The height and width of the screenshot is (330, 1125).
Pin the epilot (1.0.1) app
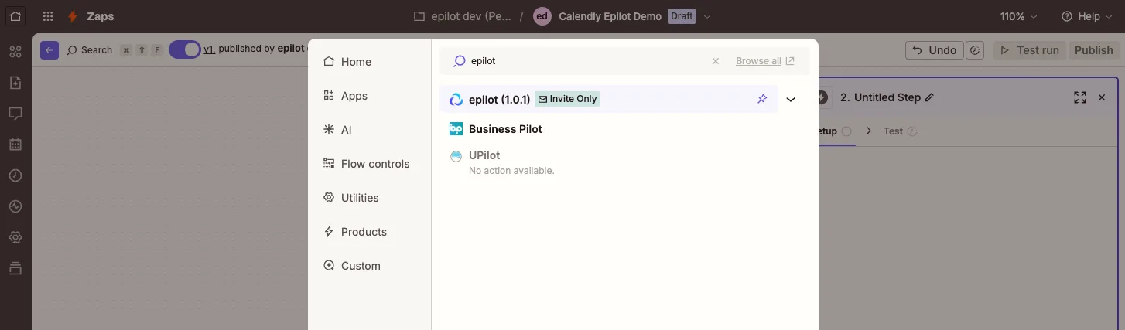click(x=762, y=99)
